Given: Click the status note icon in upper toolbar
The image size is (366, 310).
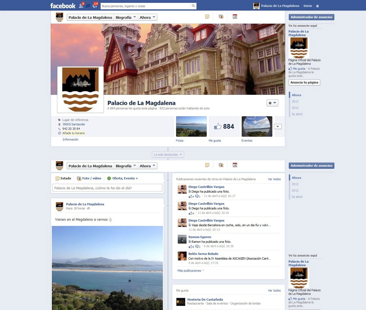Looking at the screenshot, I should click(207, 17).
